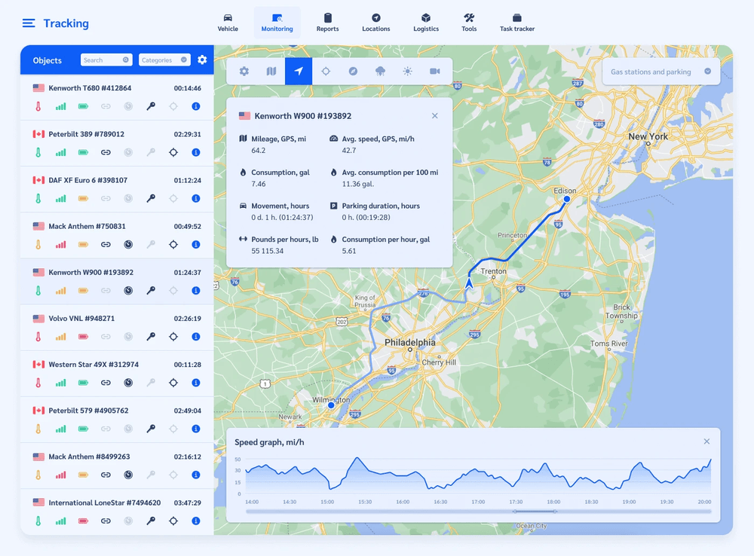Open the Logistics tab

[426, 23]
